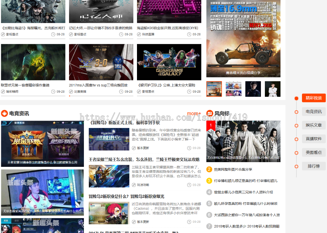Screen dimensions: 327x233
Task: Open the Guardians of the Galaxy thumbnail
Action: coord(169,62)
